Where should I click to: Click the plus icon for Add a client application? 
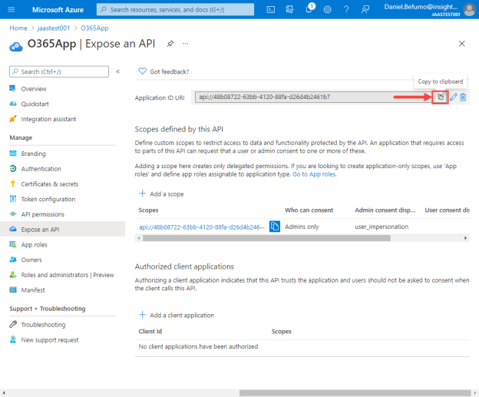(142, 315)
